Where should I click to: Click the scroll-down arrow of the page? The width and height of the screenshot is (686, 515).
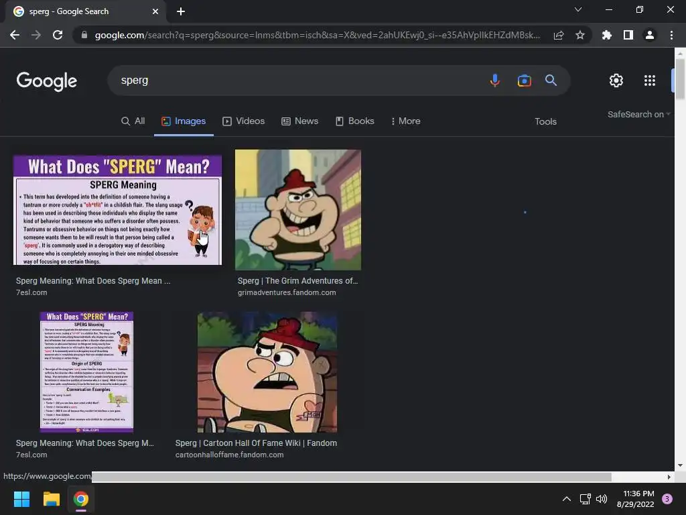pos(680,465)
